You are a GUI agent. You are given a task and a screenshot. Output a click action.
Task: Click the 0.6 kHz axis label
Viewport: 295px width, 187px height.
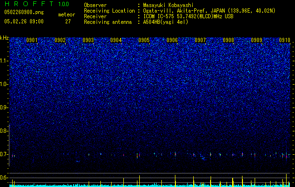click(x=3, y=178)
